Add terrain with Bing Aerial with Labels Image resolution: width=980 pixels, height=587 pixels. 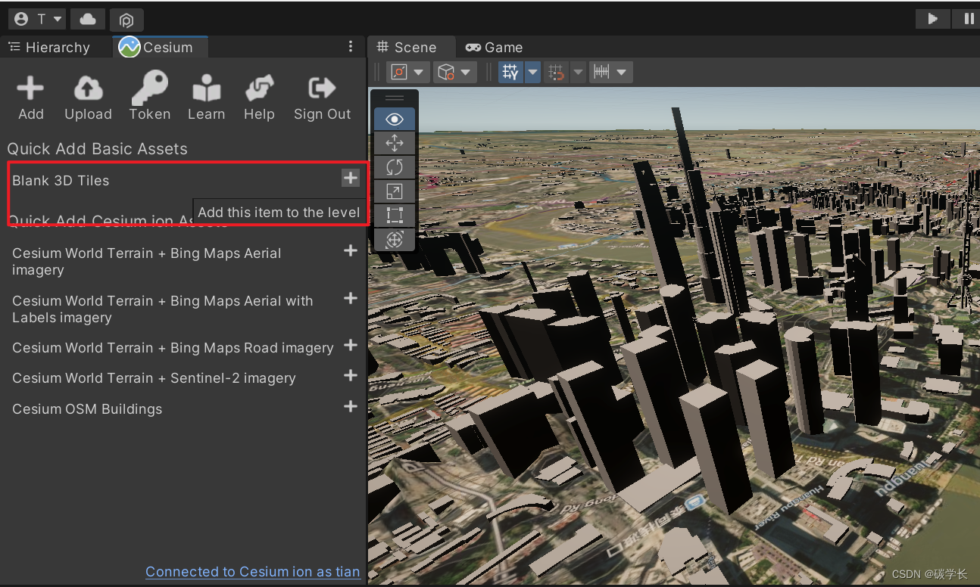tap(350, 298)
